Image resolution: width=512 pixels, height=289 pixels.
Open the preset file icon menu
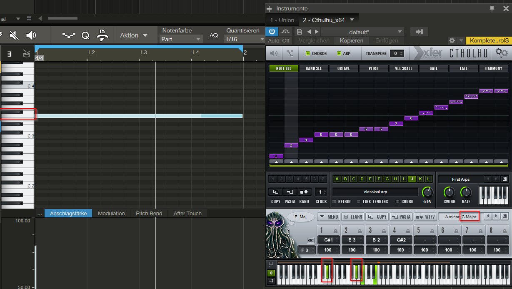coord(299,32)
